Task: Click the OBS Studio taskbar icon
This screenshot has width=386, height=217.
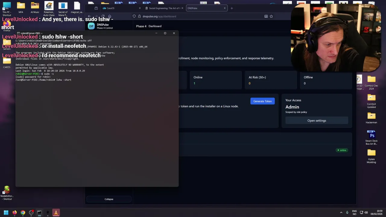Action: [31, 212]
